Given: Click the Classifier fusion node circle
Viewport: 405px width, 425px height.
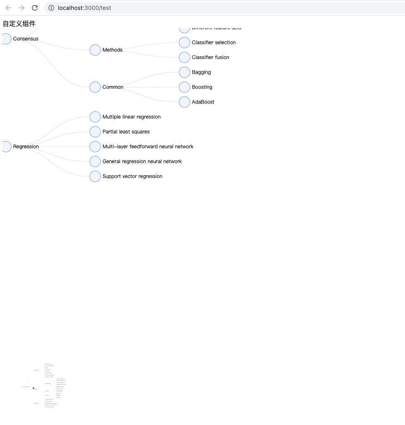Looking at the screenshot, I should (184, 57).
